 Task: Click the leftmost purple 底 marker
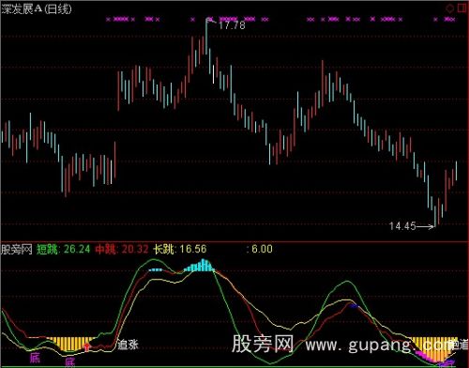pyautogui.click(x=35, y=358)
